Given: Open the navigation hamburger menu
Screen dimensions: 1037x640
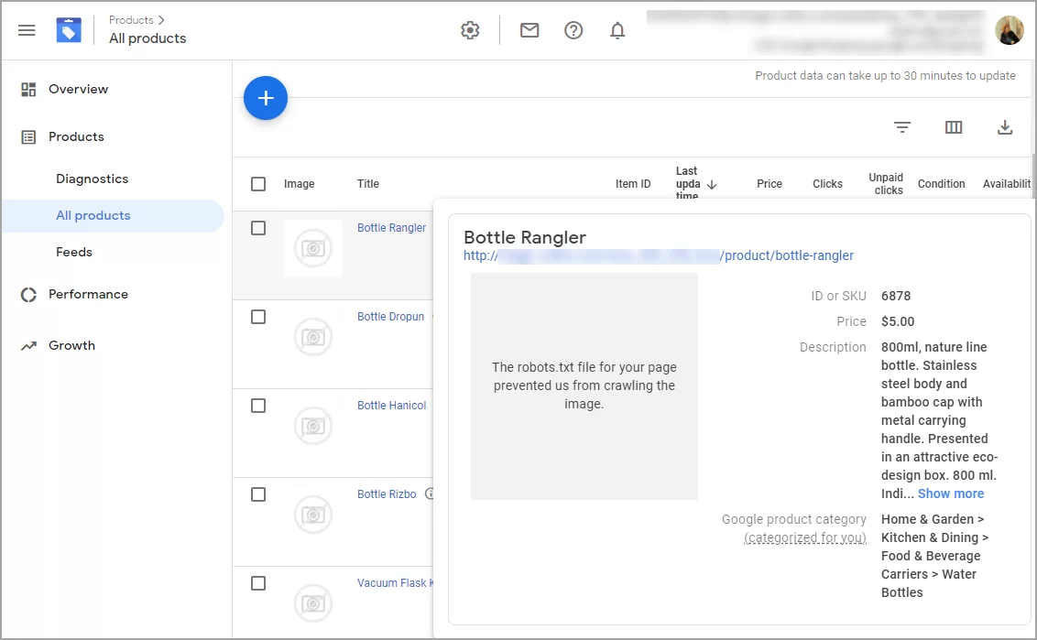Looking at the screenshot, I should (27, 29).
